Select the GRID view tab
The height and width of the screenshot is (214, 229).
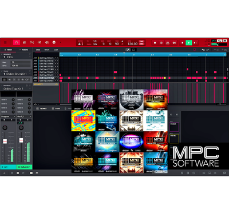pyautogui.click(x=38, y=50)
